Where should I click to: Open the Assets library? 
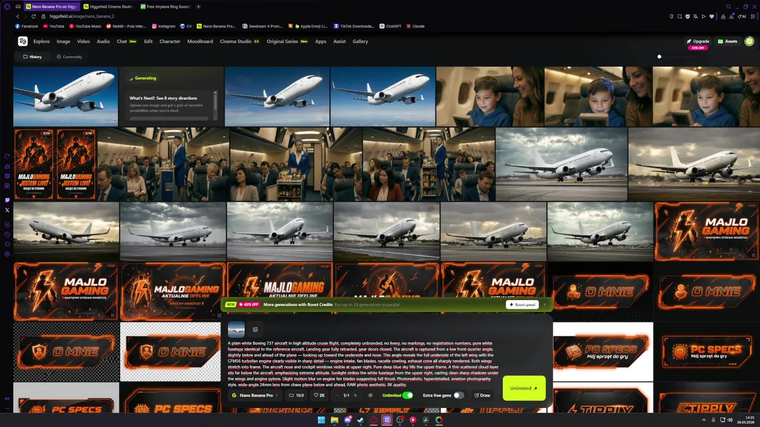pos(727,42)
